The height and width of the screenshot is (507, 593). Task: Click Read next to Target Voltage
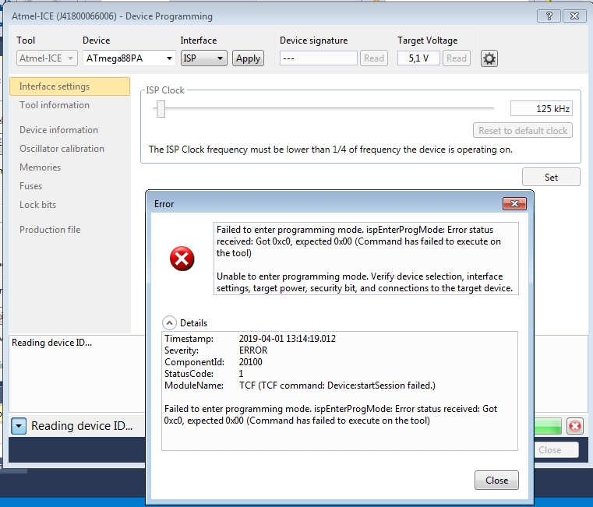click(456, 58)
